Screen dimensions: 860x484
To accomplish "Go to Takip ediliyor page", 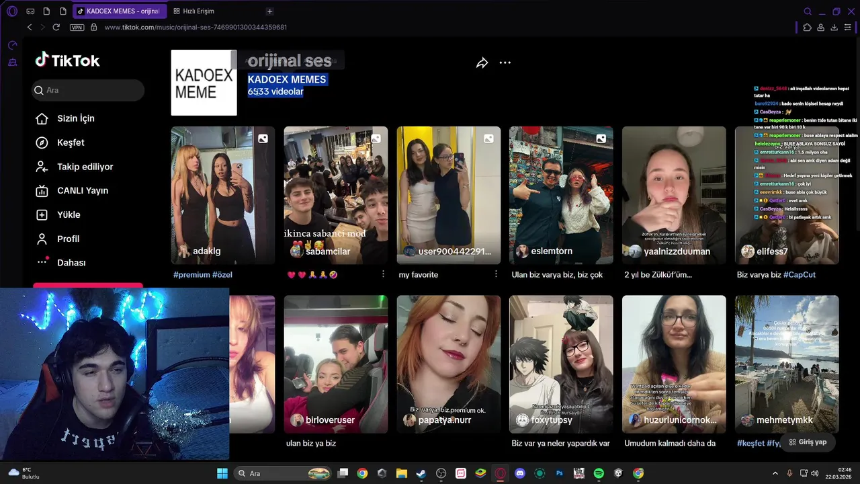I will pos(75,167).
